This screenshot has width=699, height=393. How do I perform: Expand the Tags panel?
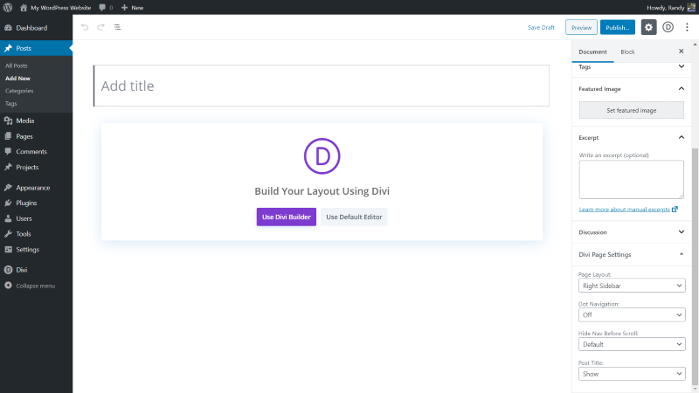(x=631, y=67)
